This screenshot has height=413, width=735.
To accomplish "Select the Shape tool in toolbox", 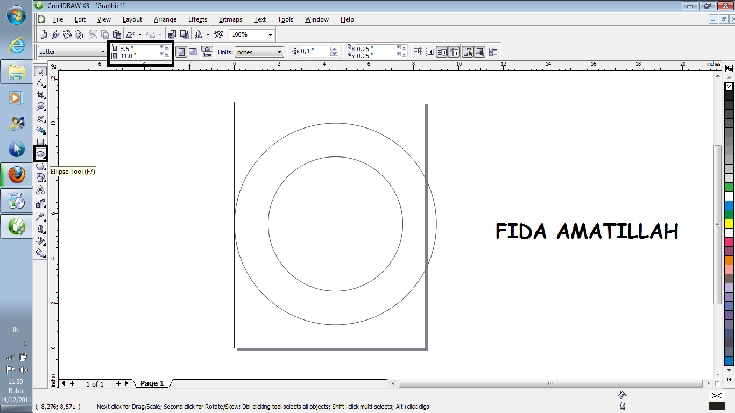I will tap(40, 83).
